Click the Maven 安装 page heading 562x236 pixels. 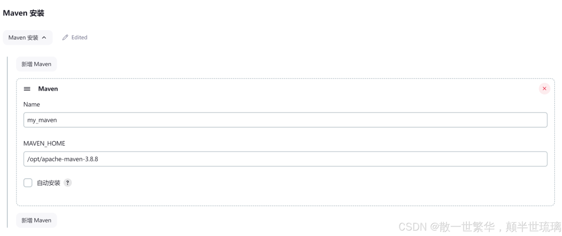point(23,13)
